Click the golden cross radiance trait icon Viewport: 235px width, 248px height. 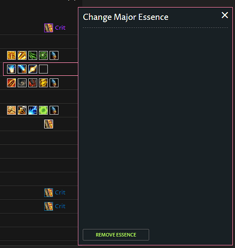(x=11, y=56)
